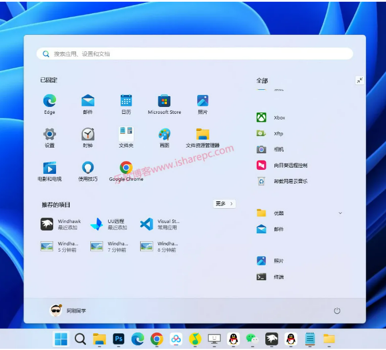The width and height of the screenshot is (386, 350).
Task: Click the Windows Start button on taskbar
Action: click(61, 339)
